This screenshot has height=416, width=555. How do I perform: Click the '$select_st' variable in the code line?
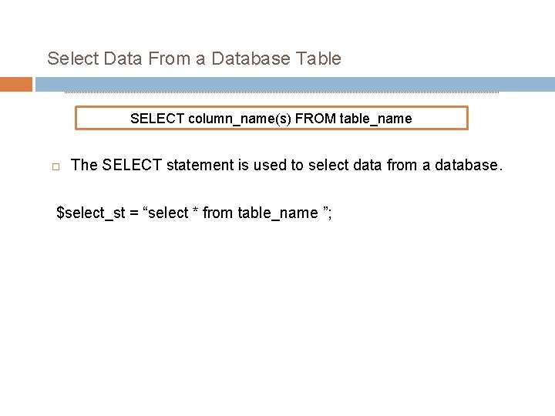coord(92,213)
